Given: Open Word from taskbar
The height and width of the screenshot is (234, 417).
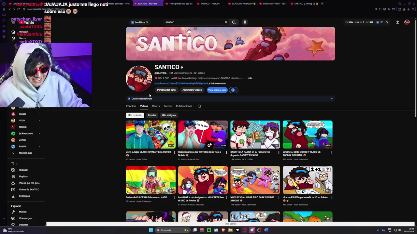Looking at the screenshot, I should 266,230.
